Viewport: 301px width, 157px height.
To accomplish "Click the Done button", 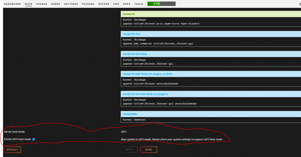I will pyautogui.click(x=149, y=149).
